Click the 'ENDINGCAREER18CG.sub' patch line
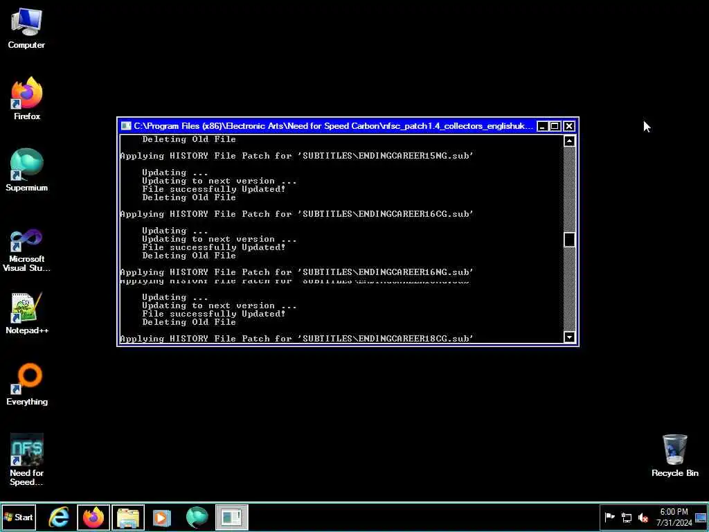Image resolution: width=709 pixels, height=532 pixels. pyautogui.click(x=296, y=338)
